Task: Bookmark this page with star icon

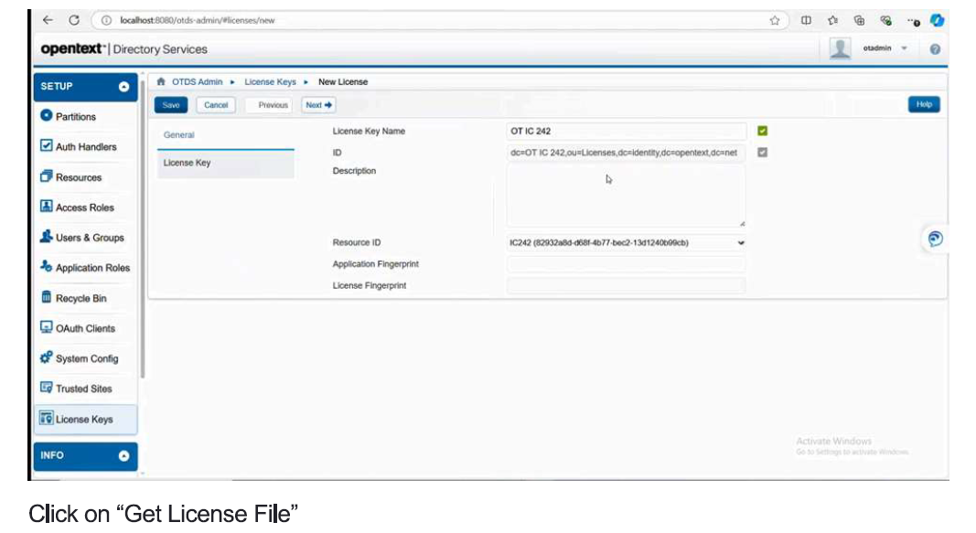Action: 774,20
